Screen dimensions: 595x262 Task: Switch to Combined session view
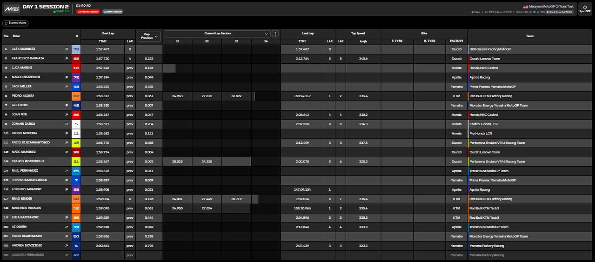tap(88, 12)
